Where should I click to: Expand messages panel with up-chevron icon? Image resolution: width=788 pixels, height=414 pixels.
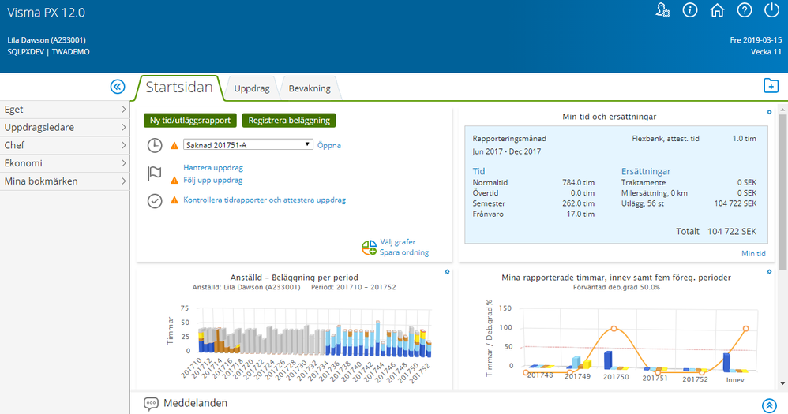click(x=769, y=405)
